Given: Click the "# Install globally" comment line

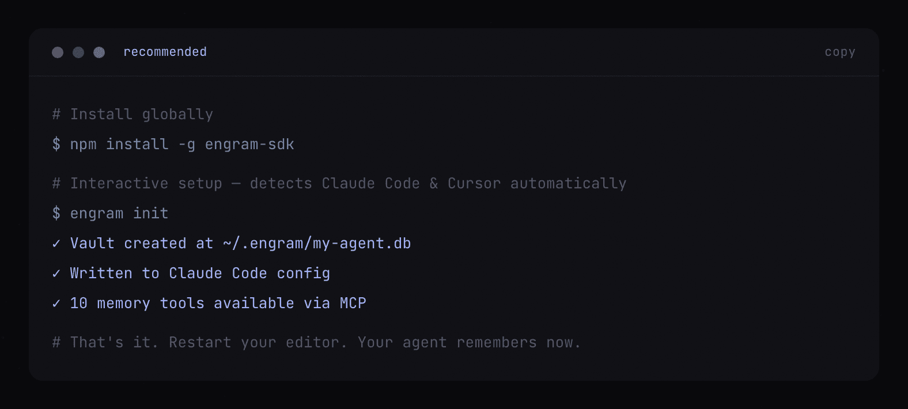Looking at the screenshot, I should pyautogui.click(x=133, y=114).
